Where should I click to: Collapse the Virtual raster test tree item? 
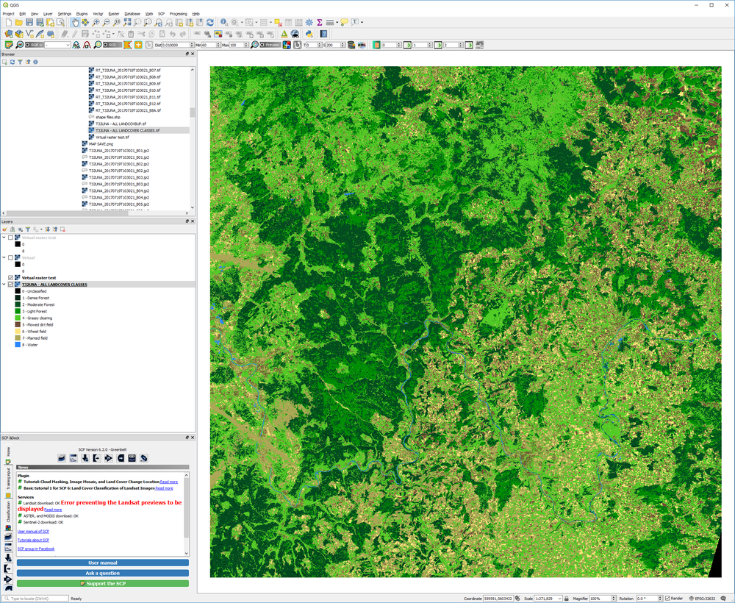coord(4,238)
